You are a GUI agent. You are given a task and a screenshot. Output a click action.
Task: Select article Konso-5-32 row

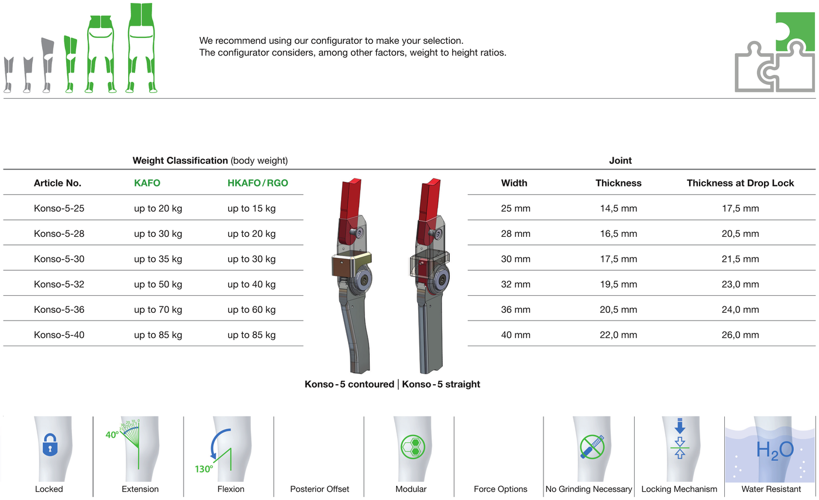tap(153, 284)
